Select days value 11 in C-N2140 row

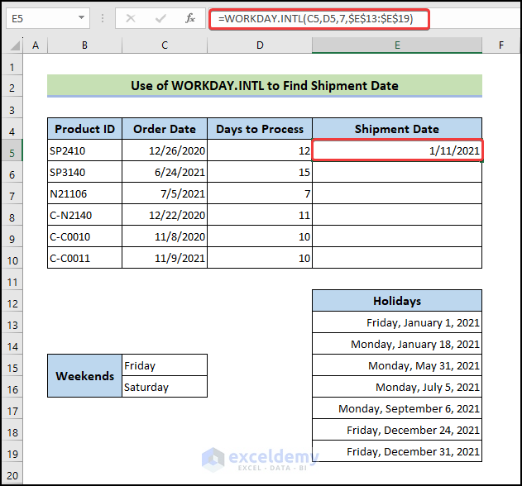coord(260,215)
